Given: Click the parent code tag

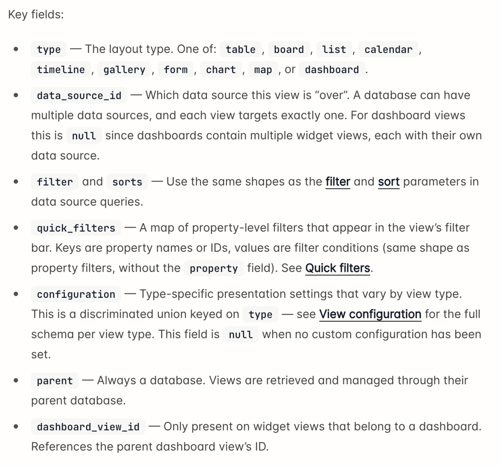Looking at the screenshot, I should (55, 380).
